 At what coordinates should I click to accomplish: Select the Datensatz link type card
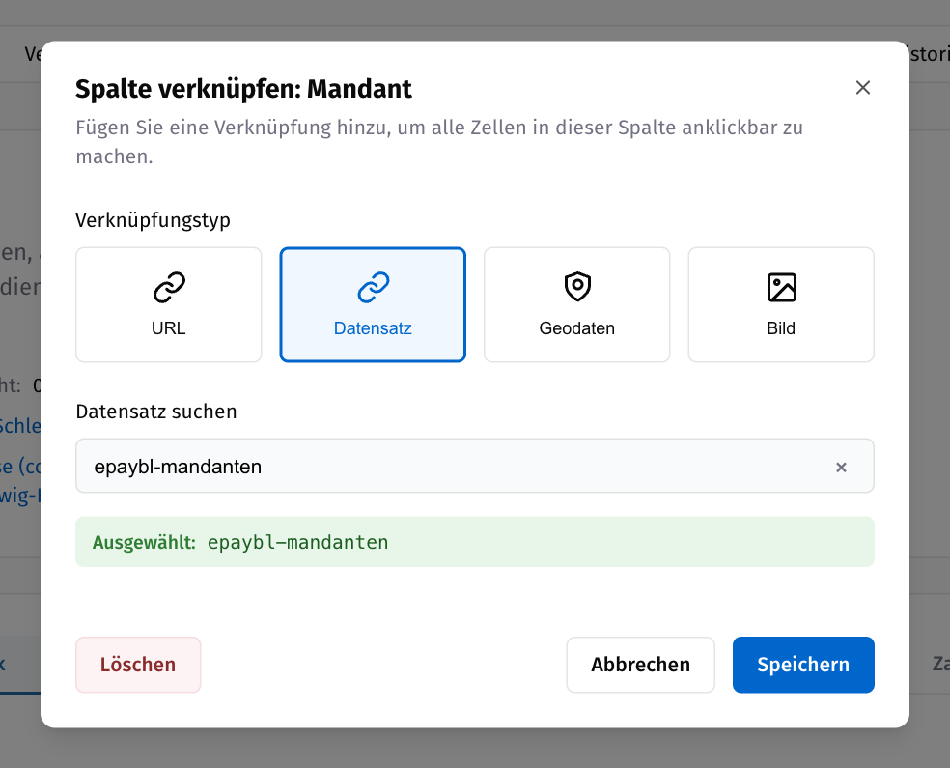[373, 304]
